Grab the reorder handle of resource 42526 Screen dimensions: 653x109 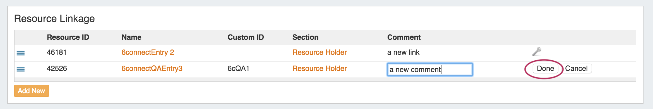point(21,69)
